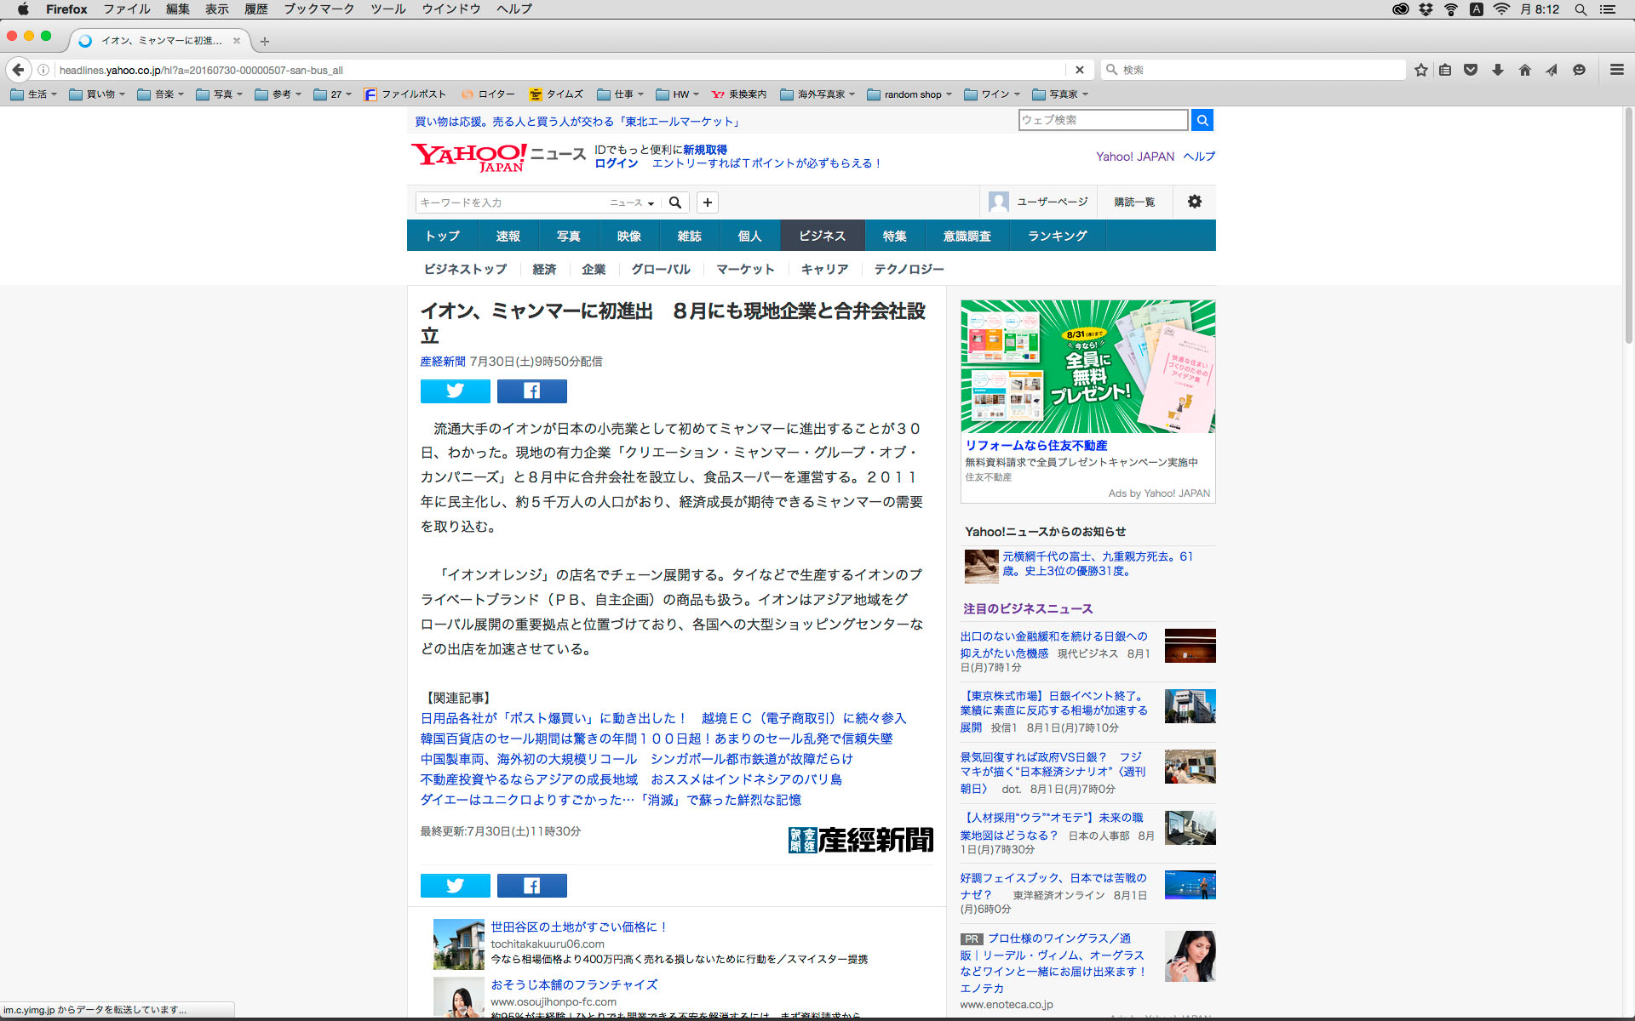Viewport: 1635px width, 1021px height.
Task: Open the Firefox downloads arrow
Action: (x=1498, y=70)
